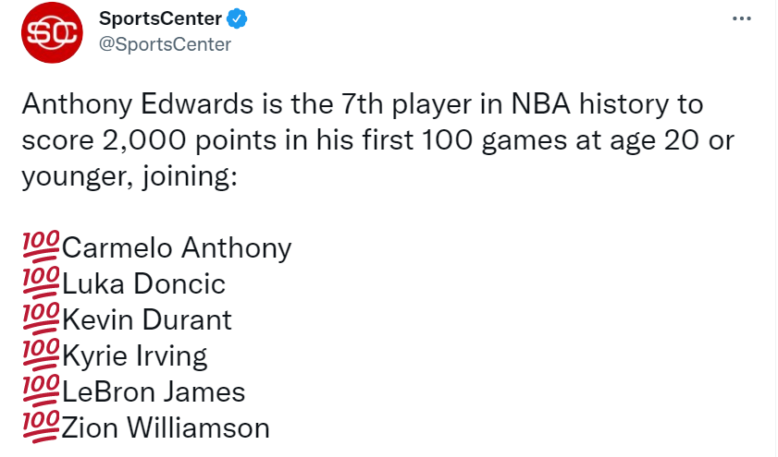This screenshot has width=778, height=457.
Task: Click the 100 emoji beside Luka Doncic
Action: point(42,282)
